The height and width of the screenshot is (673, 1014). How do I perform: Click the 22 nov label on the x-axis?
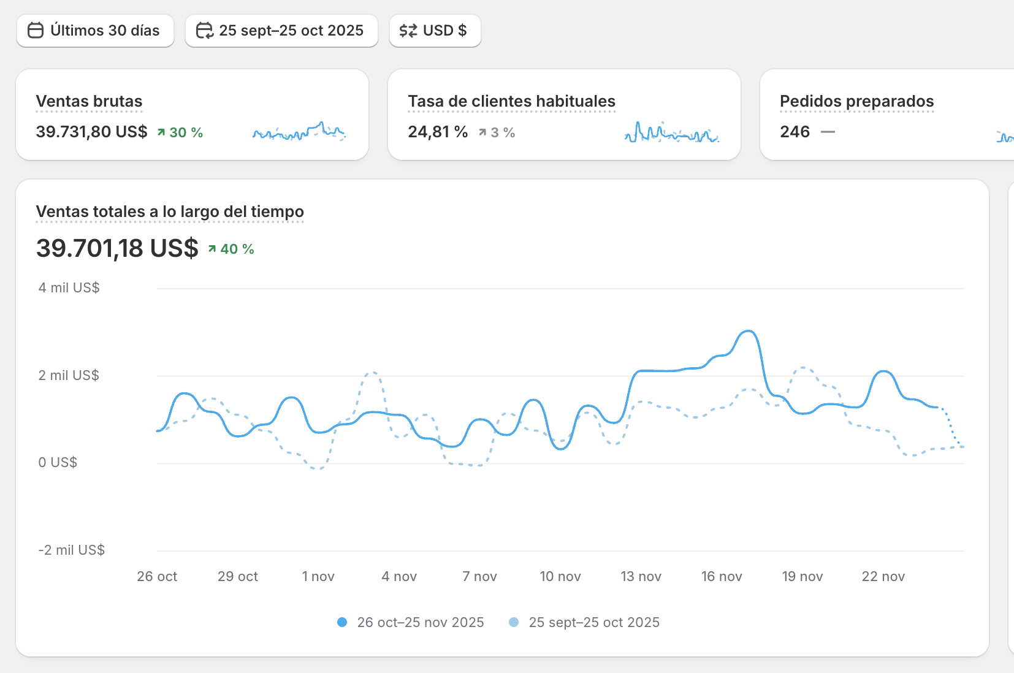tap(883, 576)
